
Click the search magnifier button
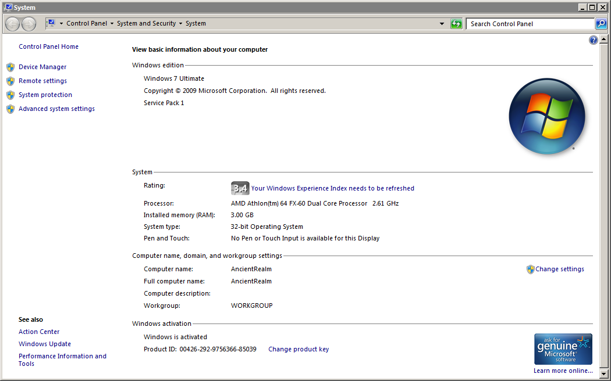601,24
